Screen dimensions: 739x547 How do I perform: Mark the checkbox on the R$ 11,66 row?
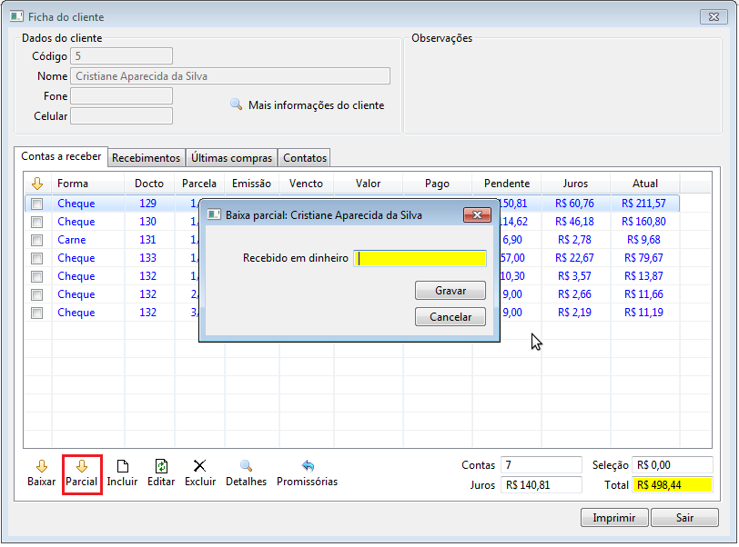click(x=36, y=294)
